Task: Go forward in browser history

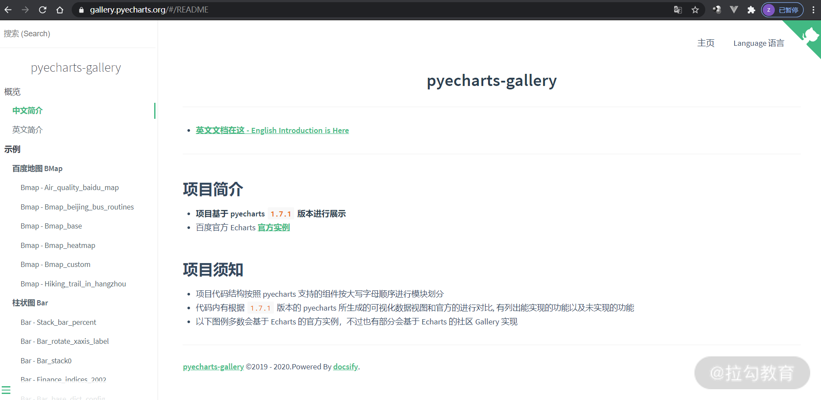Action: click(25, 10)
